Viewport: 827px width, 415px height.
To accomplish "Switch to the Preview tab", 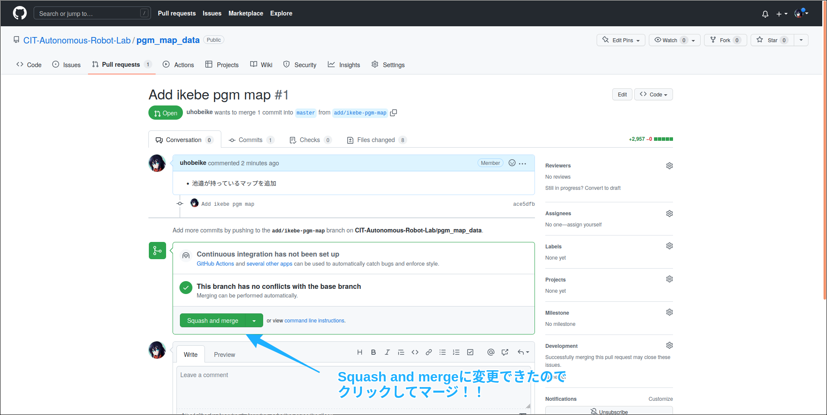I will (224, 354).
